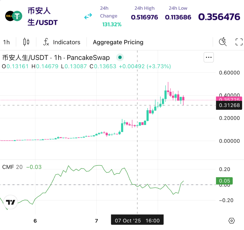
Task: Open the Indicators menu
Action: 66,42
